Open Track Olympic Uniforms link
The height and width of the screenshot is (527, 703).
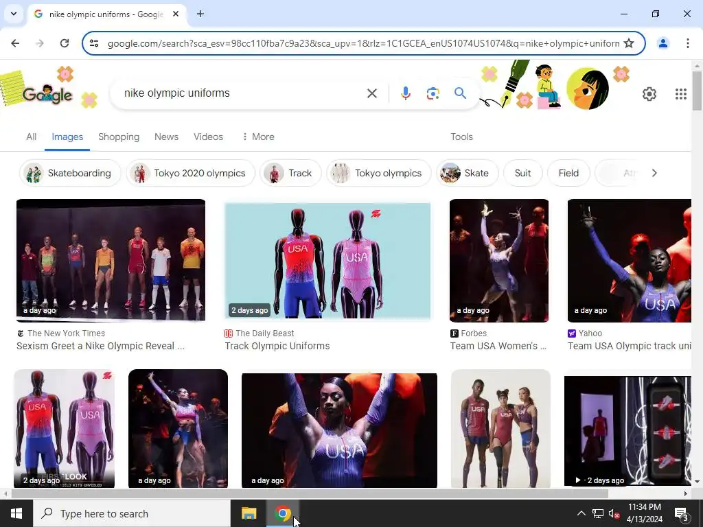coord(277,346)
